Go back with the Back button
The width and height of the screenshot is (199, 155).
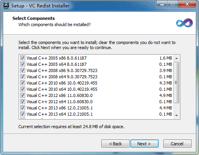tap(115, 144)
